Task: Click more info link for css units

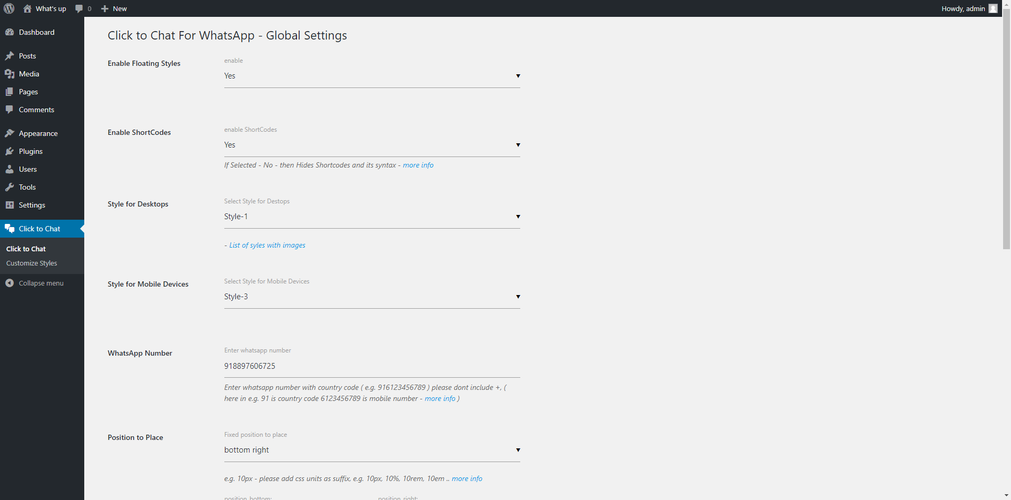Action: [467, 478]
